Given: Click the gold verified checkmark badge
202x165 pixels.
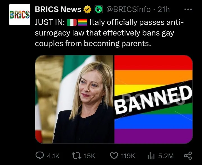Looking at the screenshot, I should (87, 10).
